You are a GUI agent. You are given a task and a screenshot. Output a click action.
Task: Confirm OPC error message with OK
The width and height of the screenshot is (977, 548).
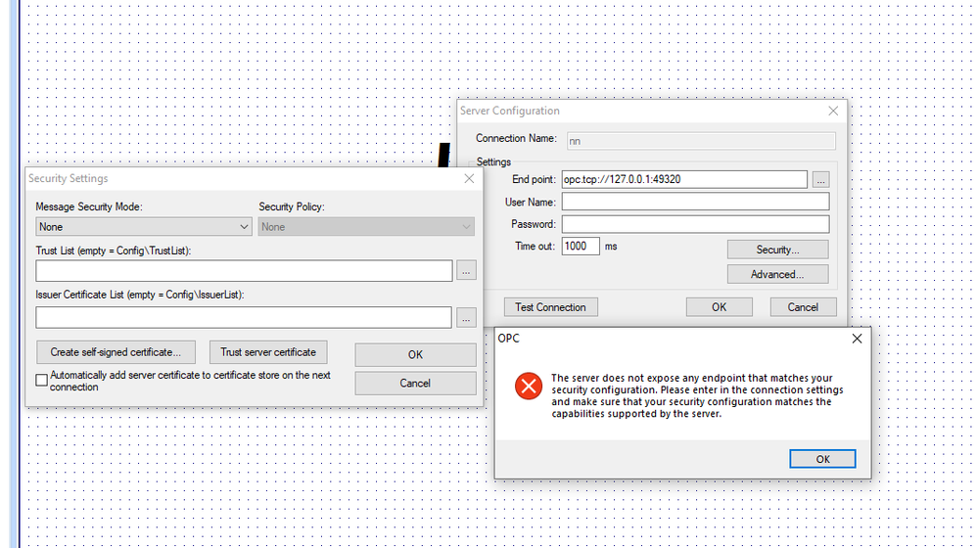pos(822,459)
